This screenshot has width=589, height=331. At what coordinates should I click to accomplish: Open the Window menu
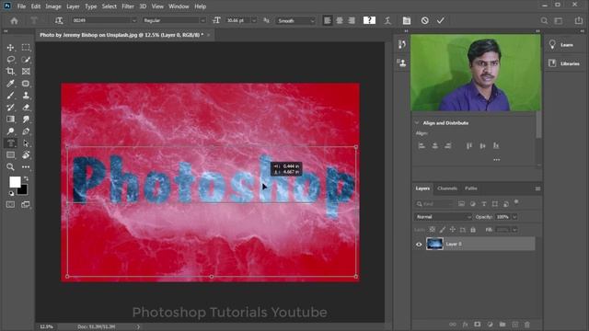(179, 6)
